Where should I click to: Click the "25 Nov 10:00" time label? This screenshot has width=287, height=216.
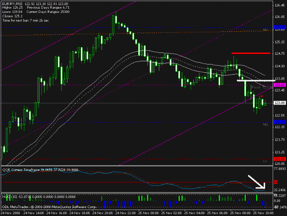pyautogui.click(x=263, y=213)
